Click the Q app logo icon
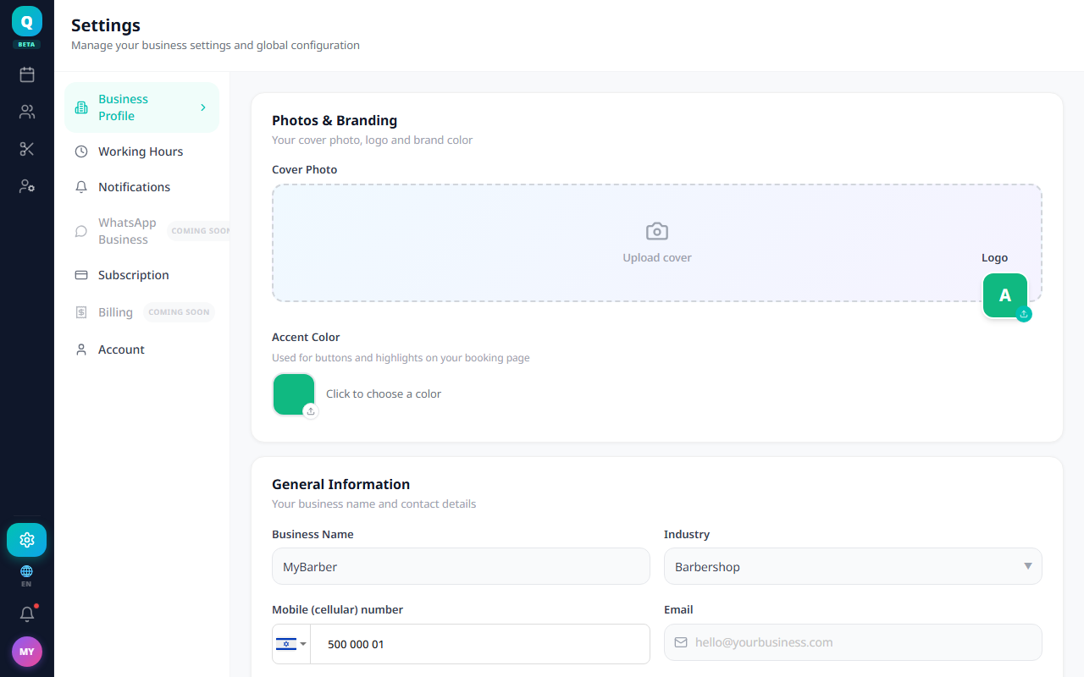Screen dimensions: 1084x677 coord(27,21)
